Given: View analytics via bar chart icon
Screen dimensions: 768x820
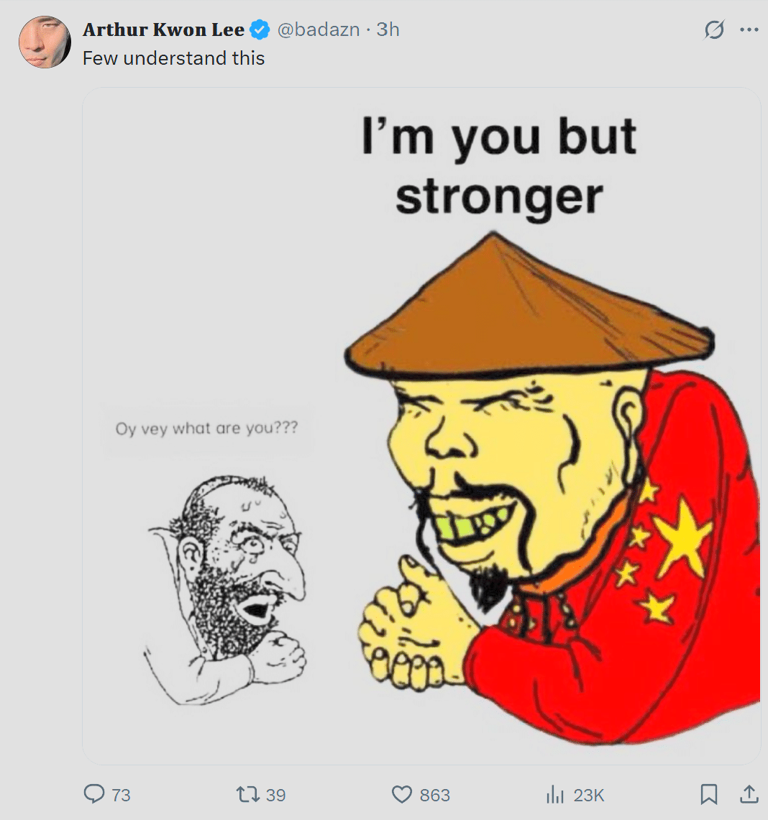Looking at the screenshot, I should [x=555, y=795].
